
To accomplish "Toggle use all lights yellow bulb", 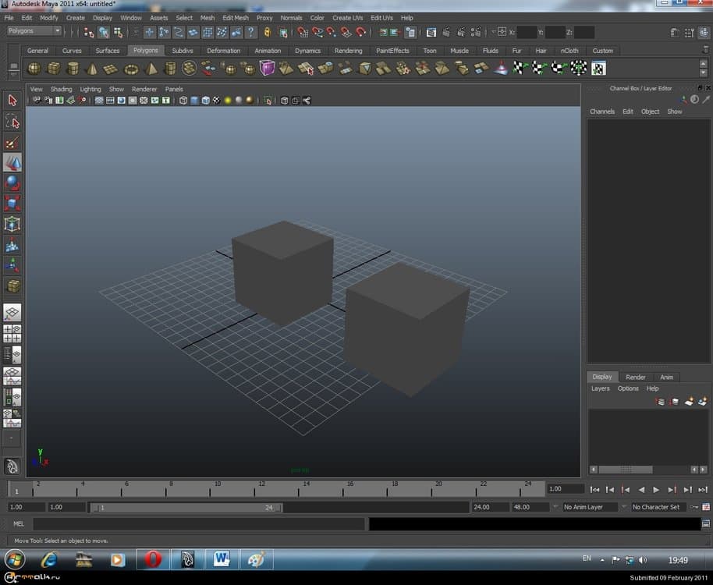I will pyautogui.click(x=228, y=101).
